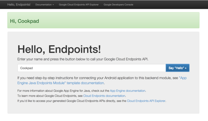Select the Hi, Cookpad greeting text
Image resolution: width=208 pixels, height=121 pixels.
pos(24,21)
